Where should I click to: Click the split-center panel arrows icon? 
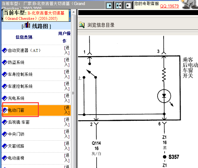[119, 6]
